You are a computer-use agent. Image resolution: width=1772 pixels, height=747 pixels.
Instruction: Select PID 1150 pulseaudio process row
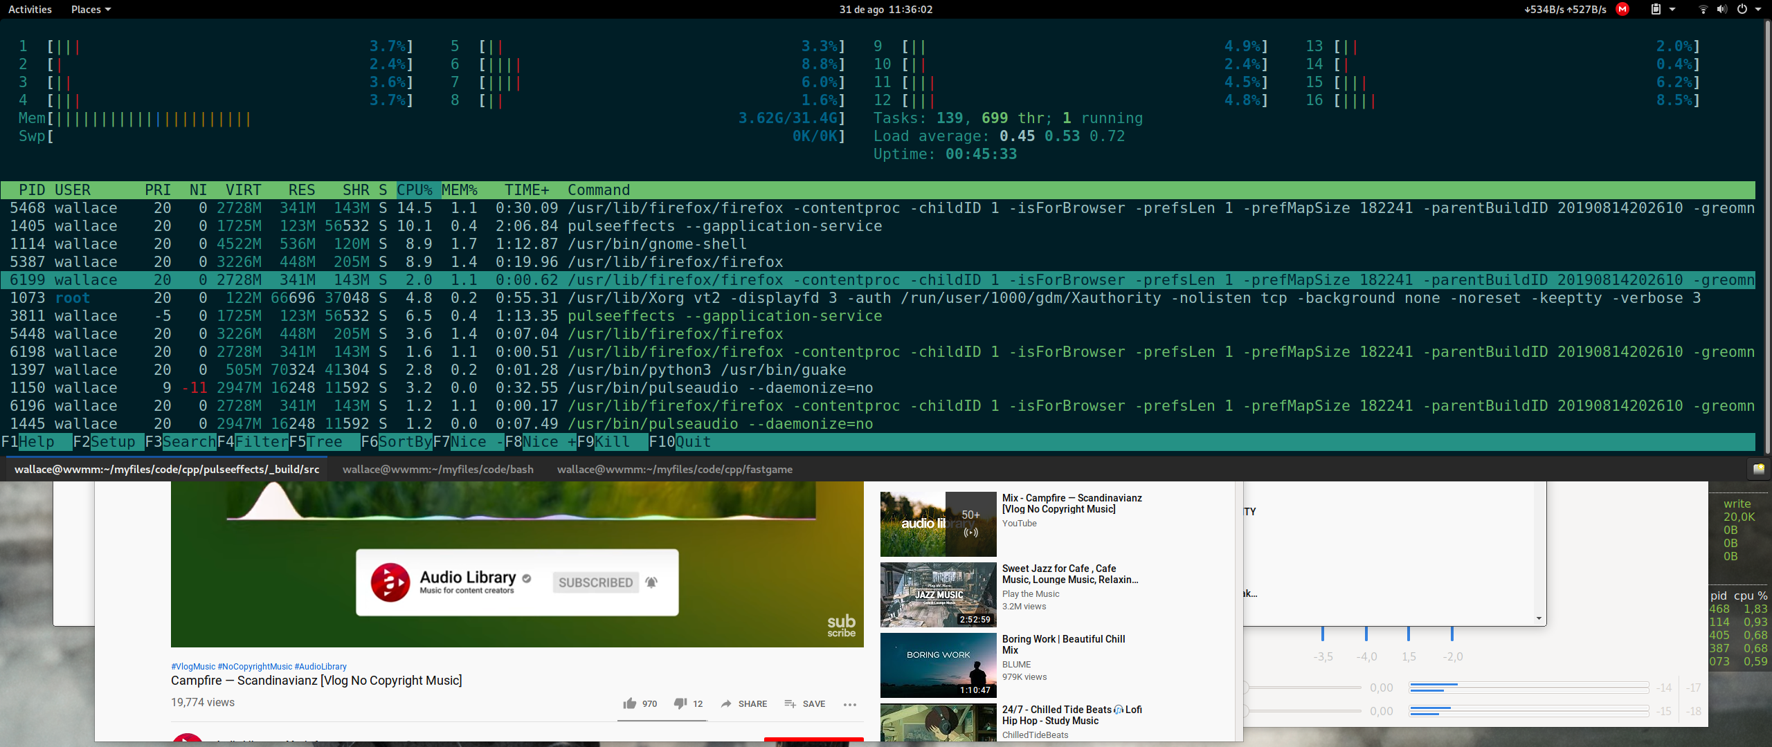[x=878, y=388]
